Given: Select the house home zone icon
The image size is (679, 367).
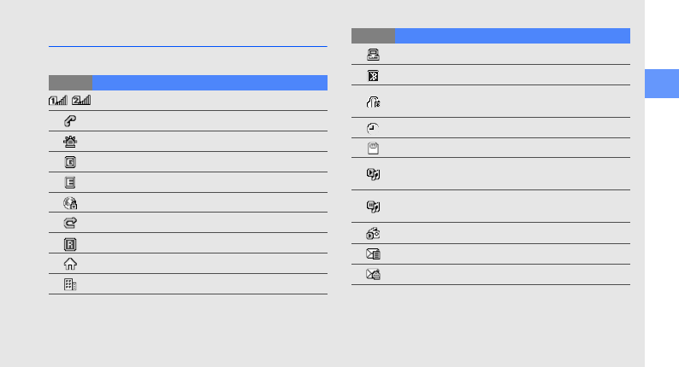Looking at the screenshot, I should [70, 264].
